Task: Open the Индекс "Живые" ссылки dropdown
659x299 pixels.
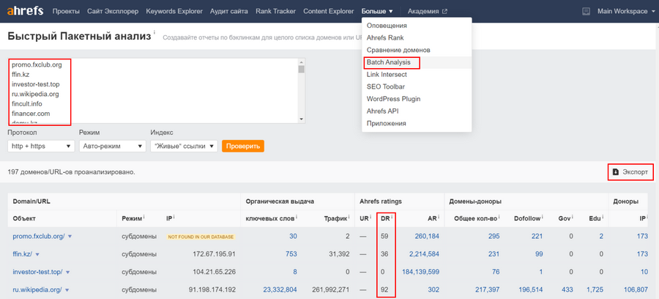Action: click(184, 147)
